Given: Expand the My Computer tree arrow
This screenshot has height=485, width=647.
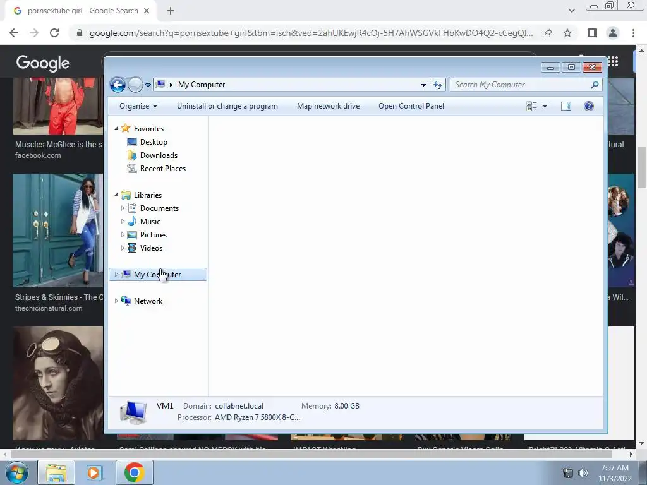Looking at the screenshot, I should (x=116, y=275).
